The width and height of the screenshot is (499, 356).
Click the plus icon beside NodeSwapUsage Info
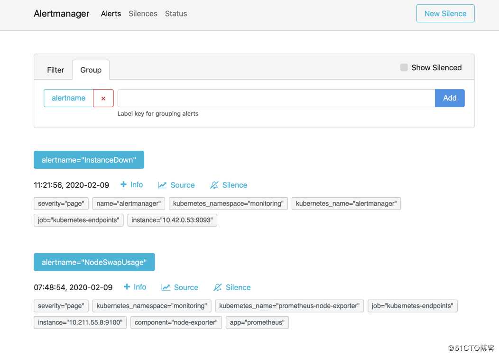pyautogui.click(x=127, y=287)
